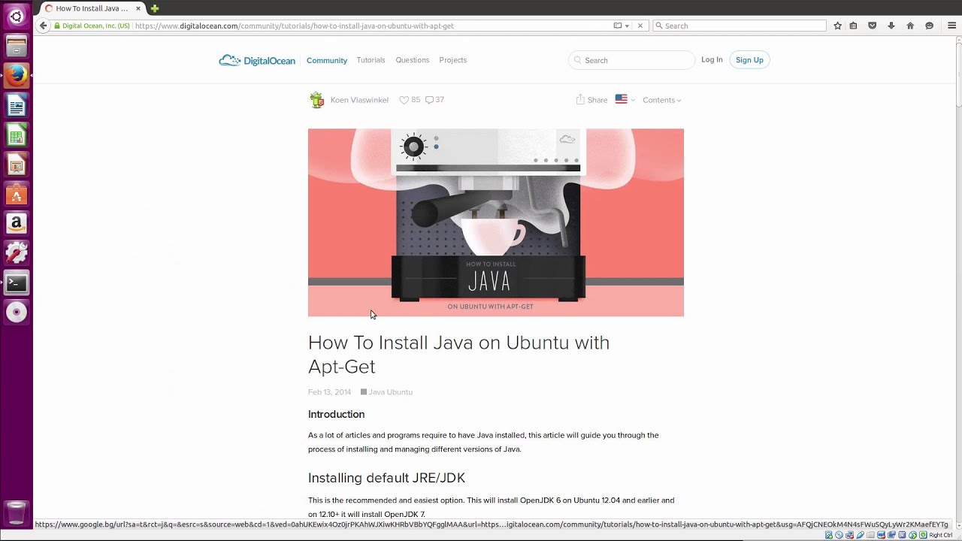Launch LibreOffice Impress from the launcher
Screen dimensions: 962x541
[16, 165]
